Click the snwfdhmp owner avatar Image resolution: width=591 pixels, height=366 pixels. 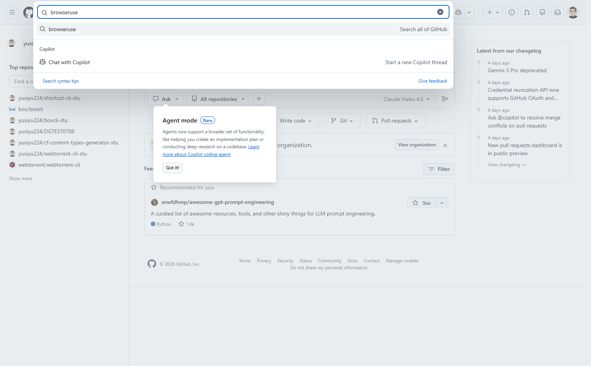155,202
